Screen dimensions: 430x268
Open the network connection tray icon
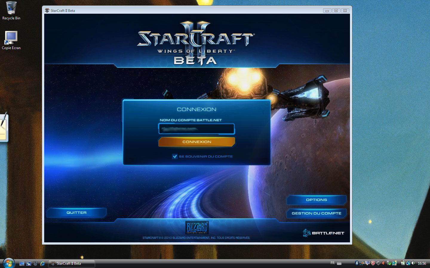408,263
